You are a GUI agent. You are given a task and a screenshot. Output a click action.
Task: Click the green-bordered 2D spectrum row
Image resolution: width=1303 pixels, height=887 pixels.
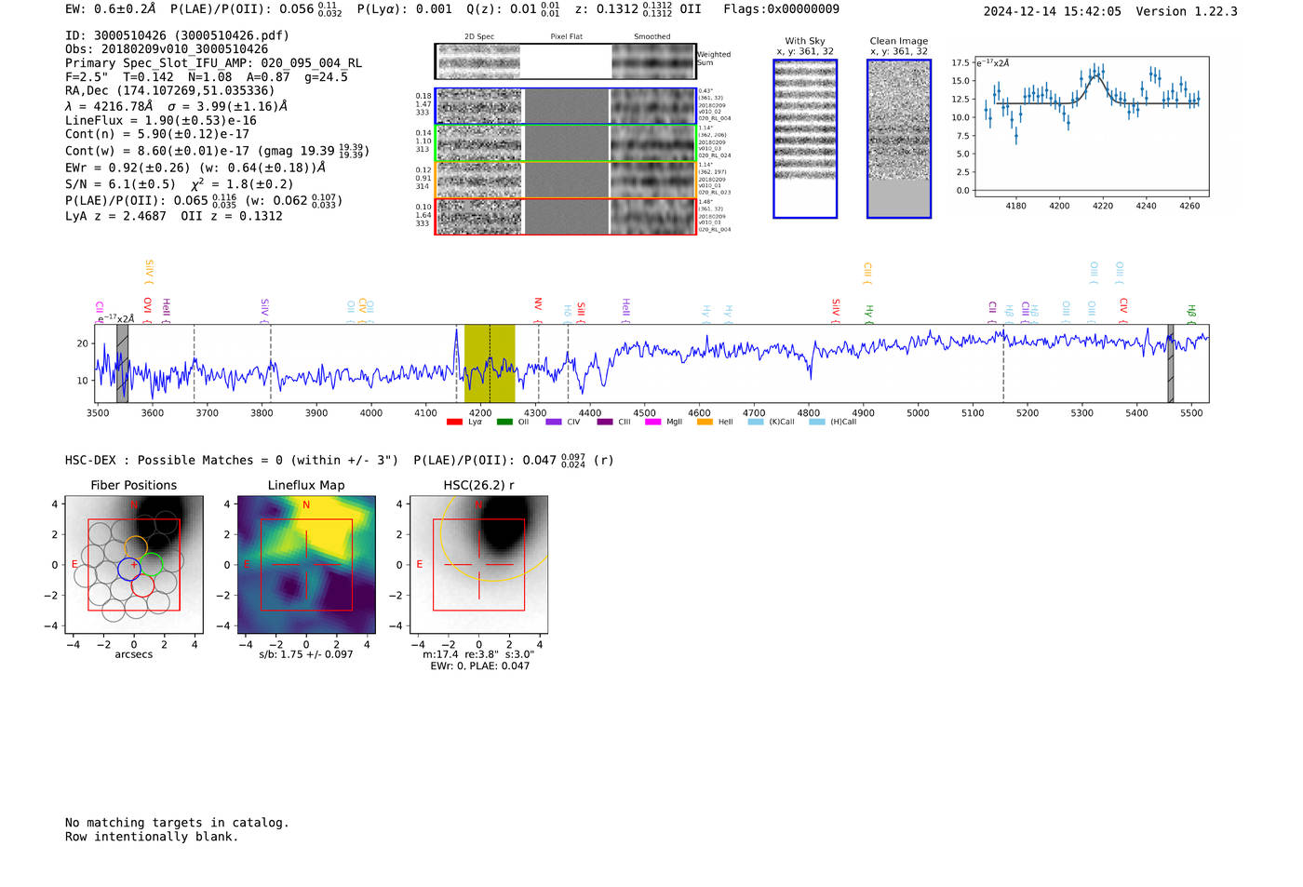pos(565,143)
